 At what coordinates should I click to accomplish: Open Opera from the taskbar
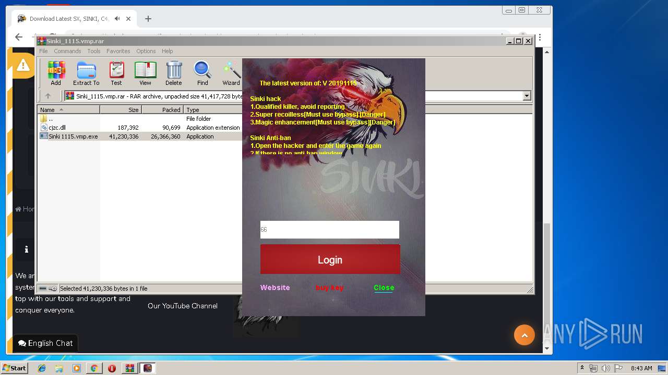click(x=112, y=368)
